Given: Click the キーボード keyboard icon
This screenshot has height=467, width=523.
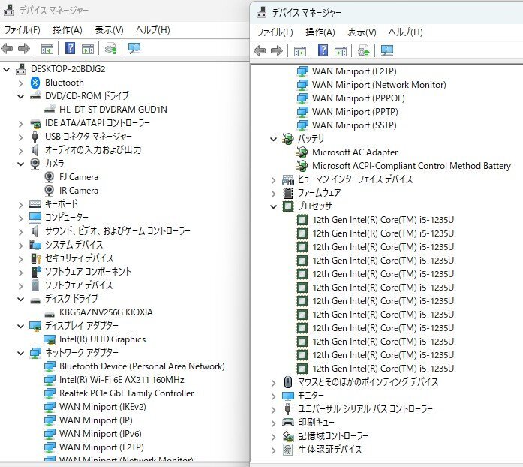Looking at the screenshot, I should 35,204.
